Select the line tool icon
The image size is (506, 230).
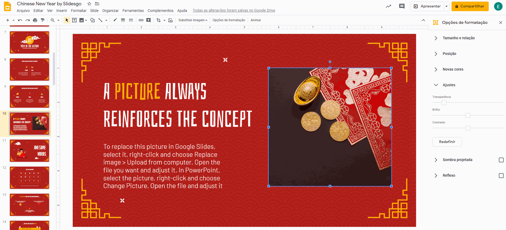100,20
